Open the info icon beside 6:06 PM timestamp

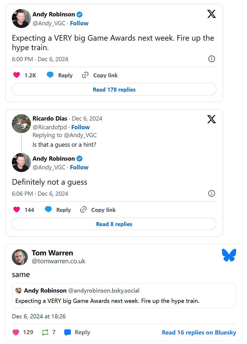211,193
